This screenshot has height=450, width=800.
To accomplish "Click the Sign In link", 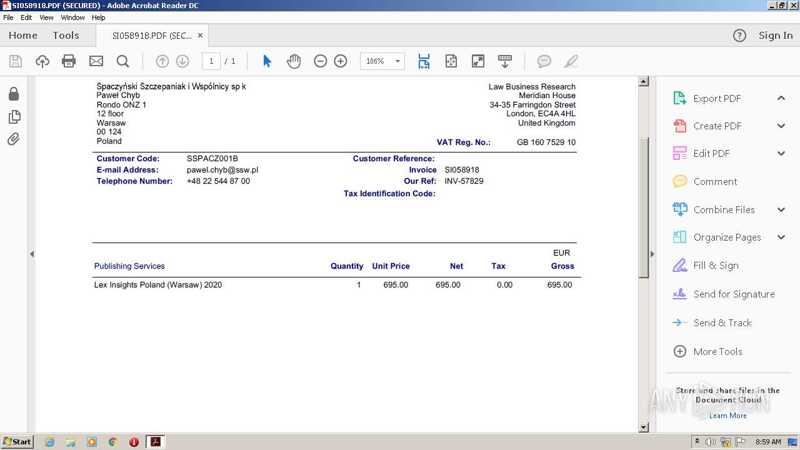I will coord(776,36).
